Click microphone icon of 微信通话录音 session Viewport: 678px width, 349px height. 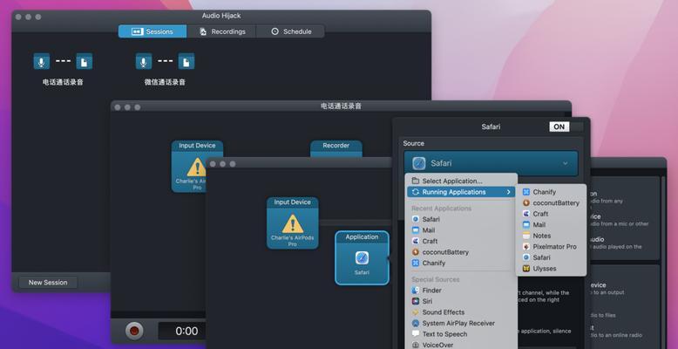click(144, 61)
